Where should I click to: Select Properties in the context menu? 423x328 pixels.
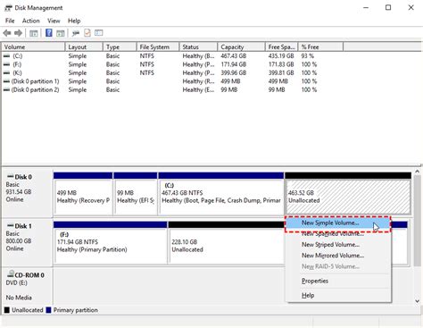pos(337,281)
